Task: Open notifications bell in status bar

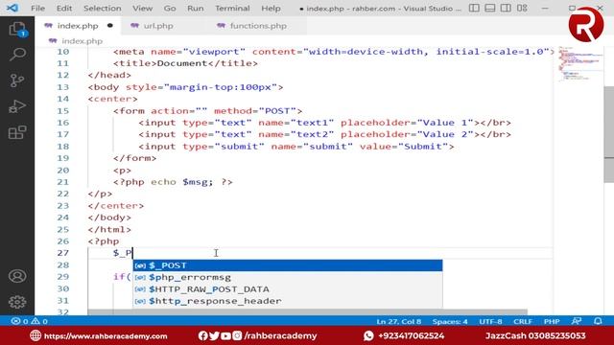Action: pyautogui.click(x=598, y=321)
